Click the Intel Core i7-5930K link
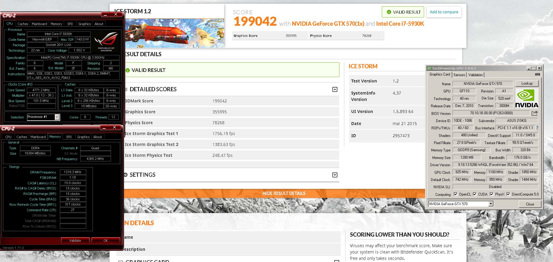The image size is (553, 262). [400, 24]
